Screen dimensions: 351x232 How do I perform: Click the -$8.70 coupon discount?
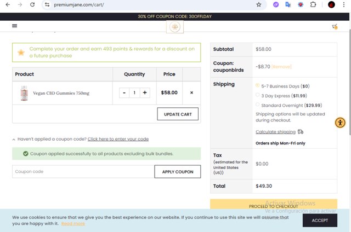263,67
